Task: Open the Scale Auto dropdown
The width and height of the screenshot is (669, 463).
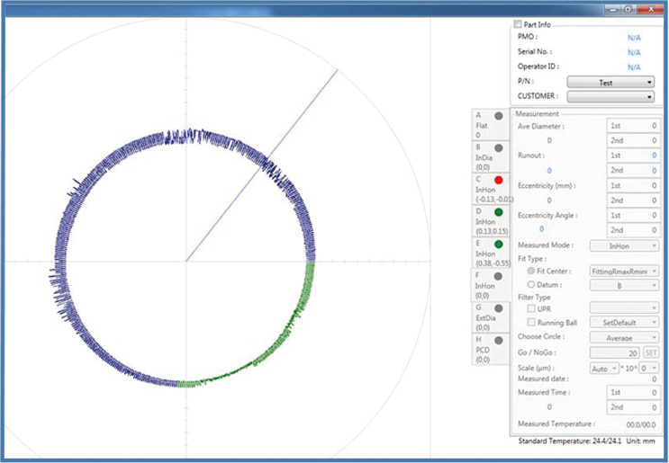Action: [x=606, y=369]
